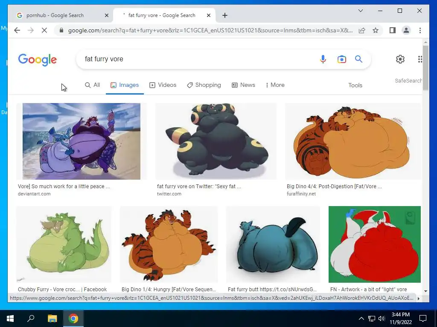
Task: Open the notification center icon
Action: click(423, 318)
